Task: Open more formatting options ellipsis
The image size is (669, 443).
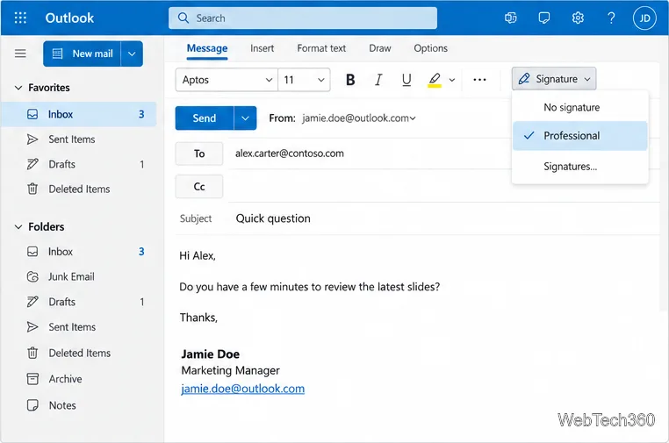Action: tap(479, 80)
